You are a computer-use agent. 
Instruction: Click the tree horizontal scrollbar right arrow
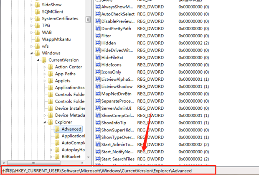tap(82, 163)
